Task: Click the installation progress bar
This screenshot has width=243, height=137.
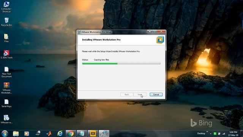Action: (121, 64)
